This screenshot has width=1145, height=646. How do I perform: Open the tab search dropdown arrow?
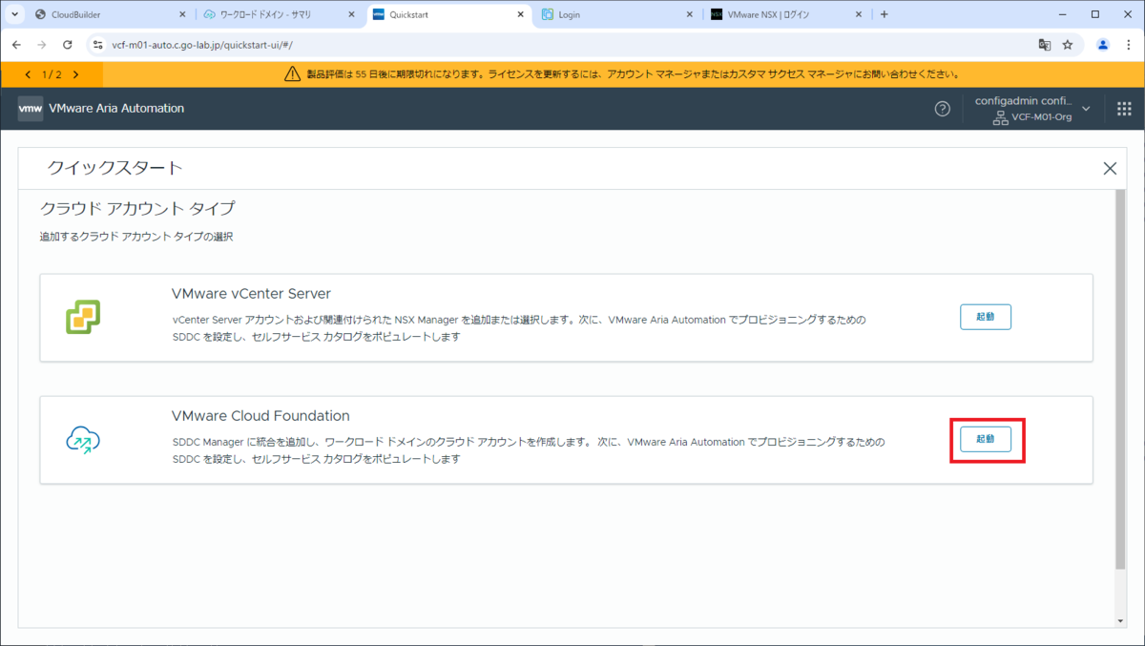(14, 14)
